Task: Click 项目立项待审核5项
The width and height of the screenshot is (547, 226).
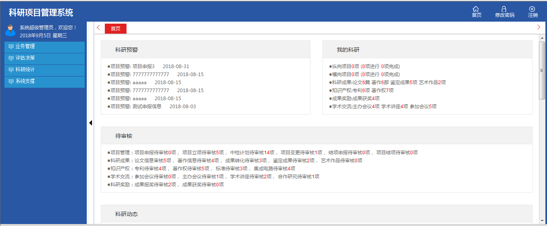Action: click(x=203, y=153)
